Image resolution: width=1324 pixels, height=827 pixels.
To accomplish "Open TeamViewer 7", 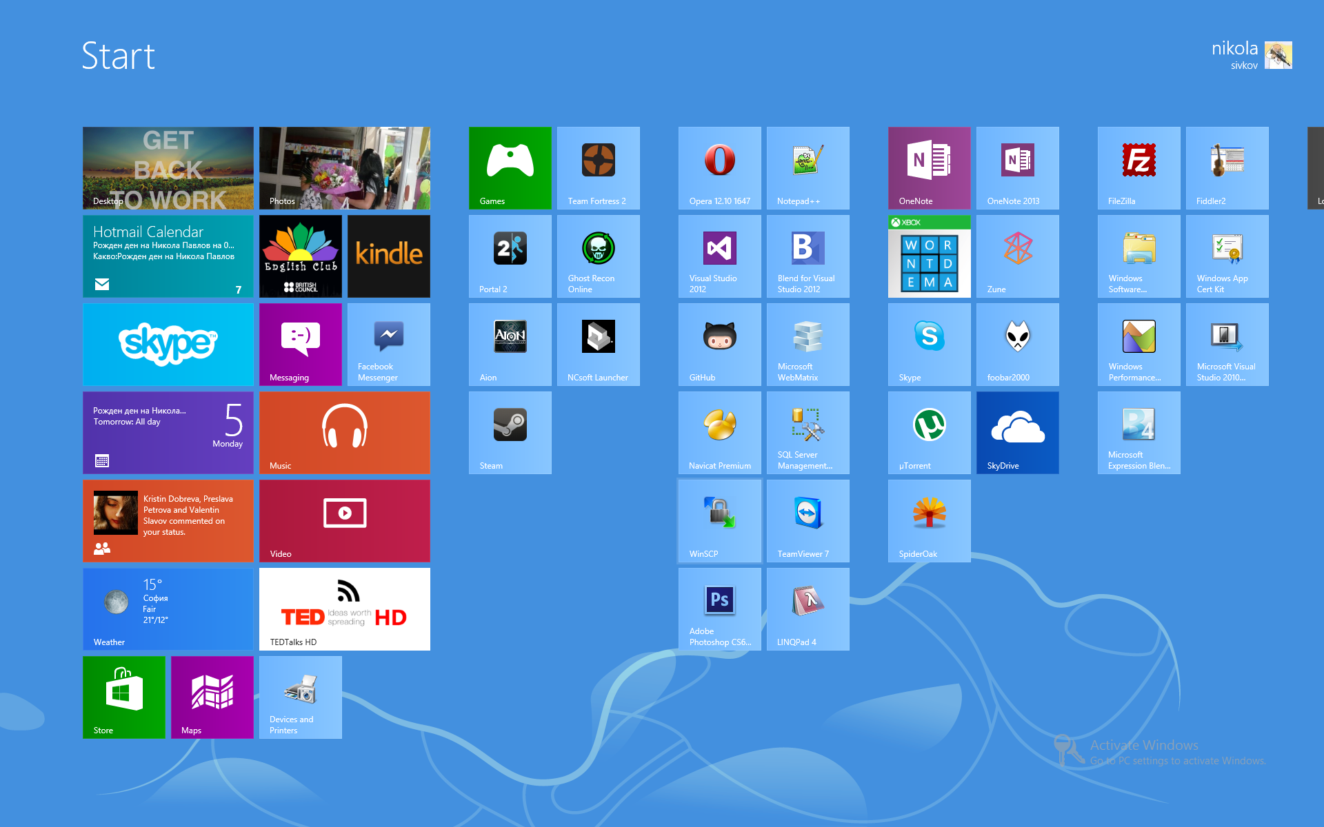I will 808,521.
